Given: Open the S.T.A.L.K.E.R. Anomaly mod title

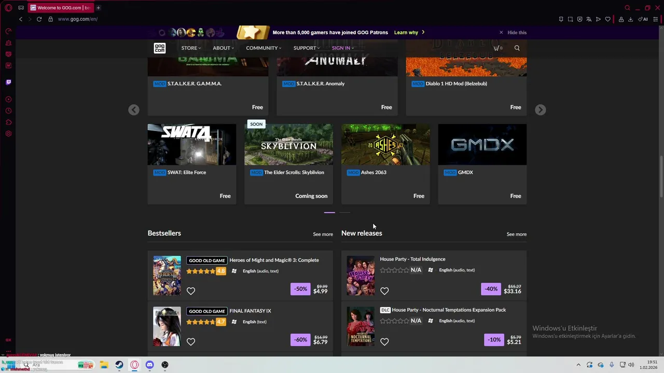Looking at the screenshot, I should click(x=320, y=83).
